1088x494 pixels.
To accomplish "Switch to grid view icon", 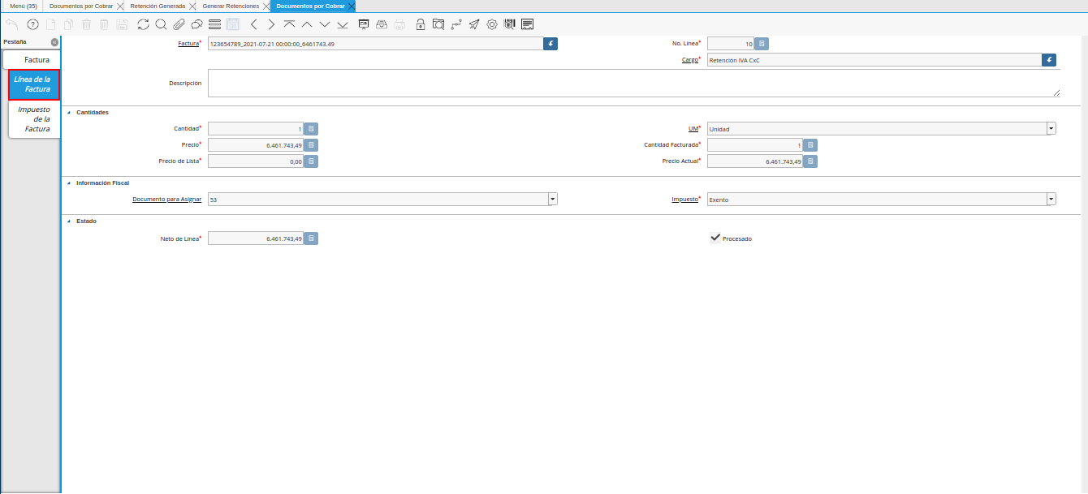I will click(x=233, y=24).
